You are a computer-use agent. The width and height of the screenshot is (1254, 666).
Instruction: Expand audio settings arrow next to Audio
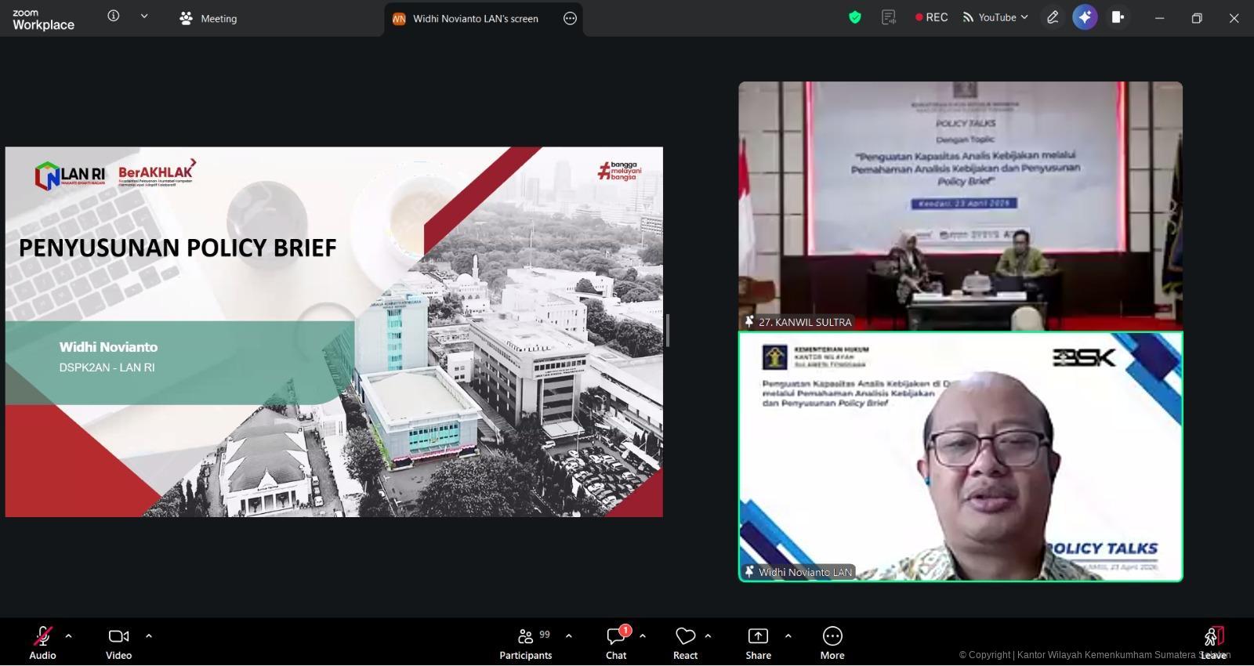click(x=69, y=635)
